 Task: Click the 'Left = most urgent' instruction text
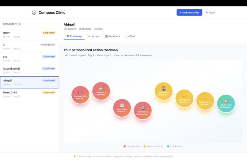[x=108, y=55]
